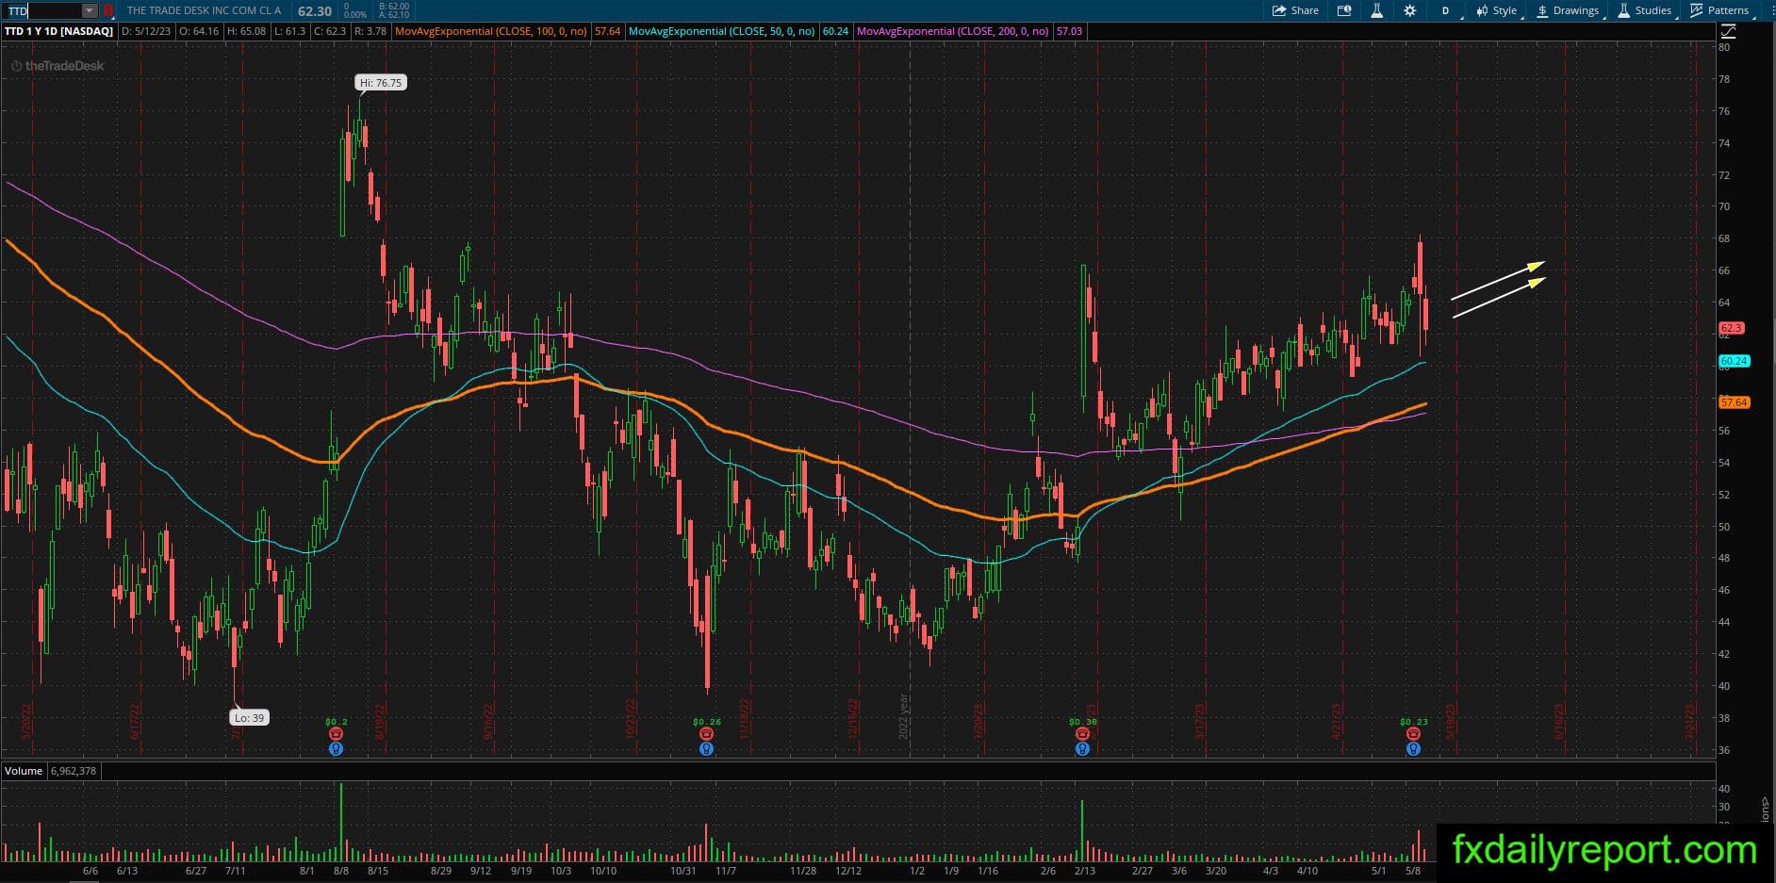The width and height of the screenshot is (1776, 883).
Task: Click the price-axis scale icon above 80
Action: click(1729, 31)
